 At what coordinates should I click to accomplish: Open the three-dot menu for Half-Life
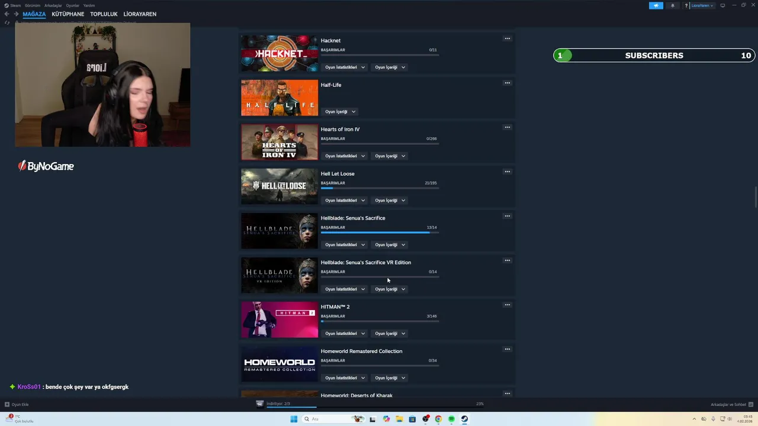507,83
